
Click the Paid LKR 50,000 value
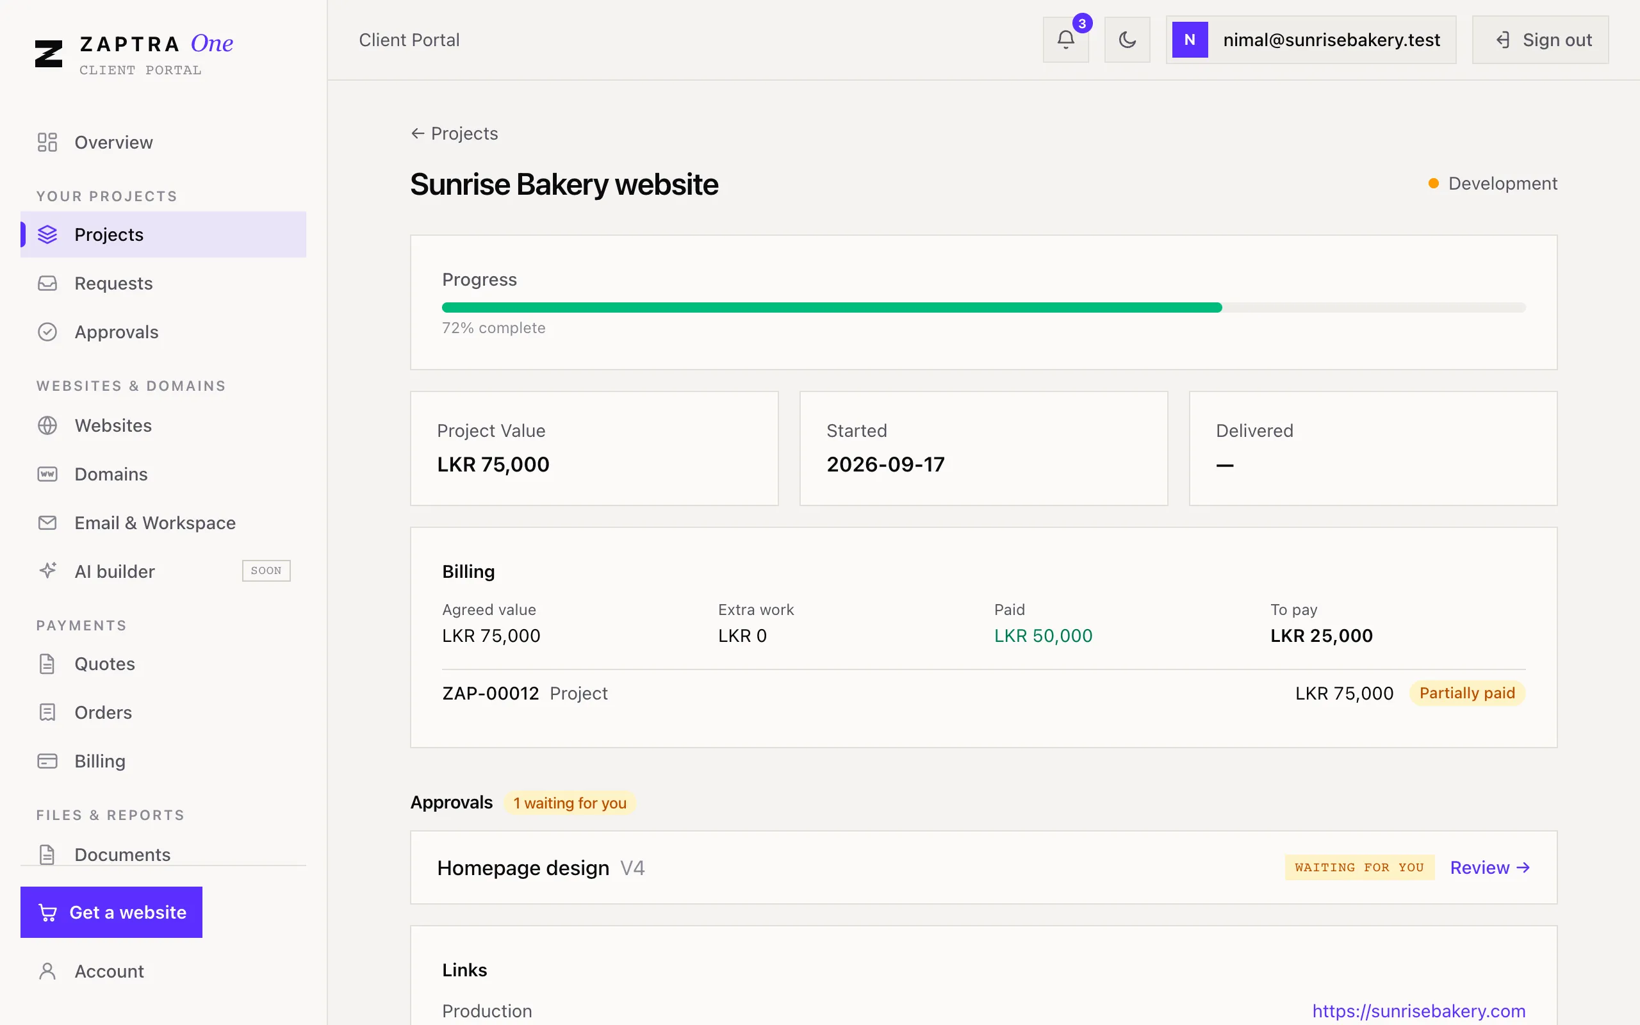pos(1043,636)
